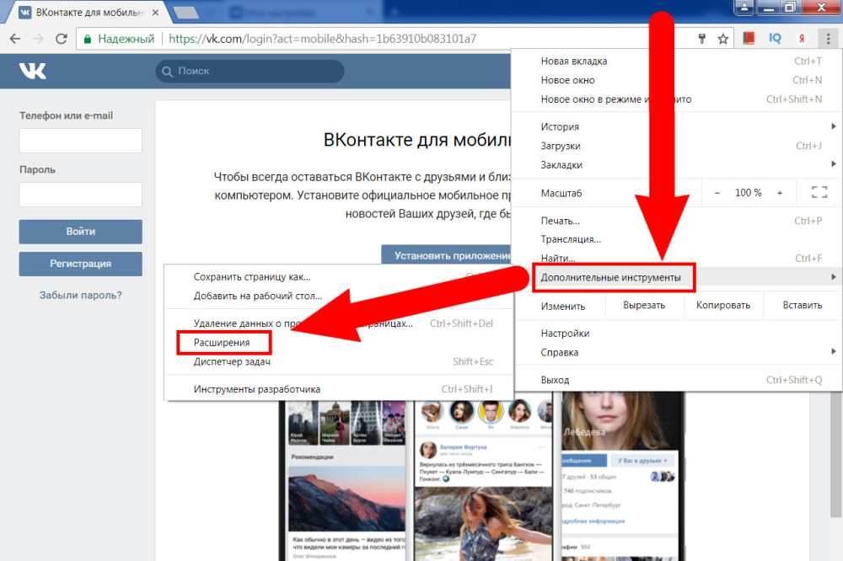Open the Забыли пароль? link
The height and width of the screenshot is (561, 843).
[81, 295]
